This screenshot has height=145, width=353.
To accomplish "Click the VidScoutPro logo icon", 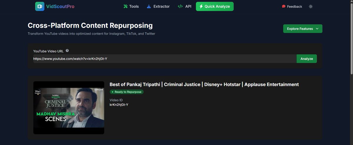I will tap(40, 6).
